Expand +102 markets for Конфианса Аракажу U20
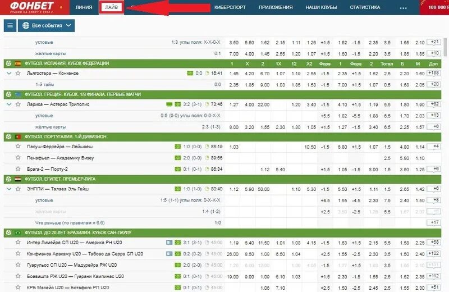This screenshot has width=449, height=292. coord(433,254)
